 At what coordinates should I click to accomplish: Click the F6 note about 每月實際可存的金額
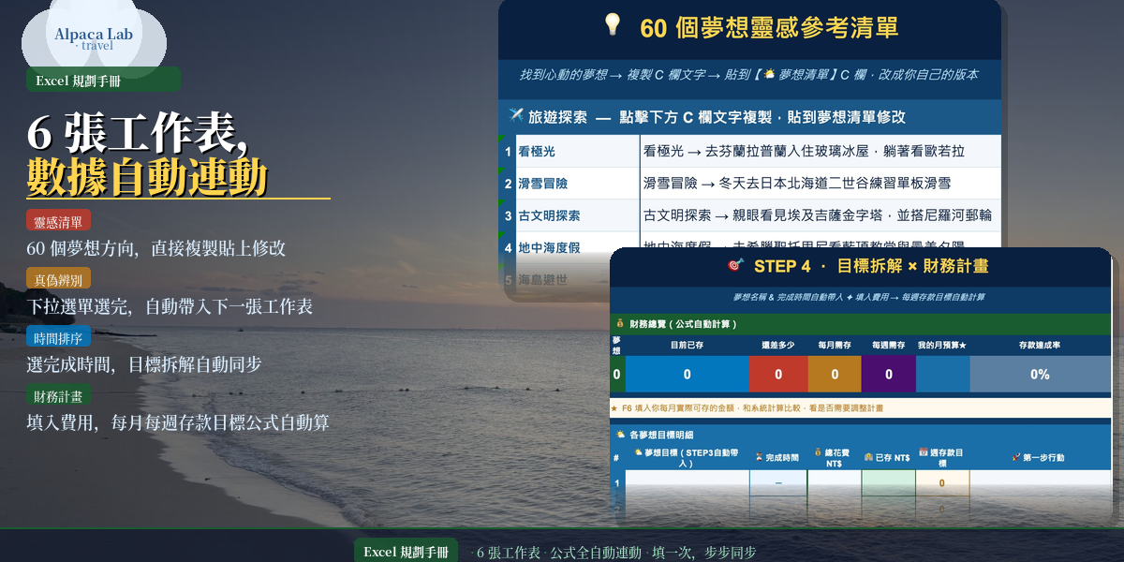pos(861,408)
